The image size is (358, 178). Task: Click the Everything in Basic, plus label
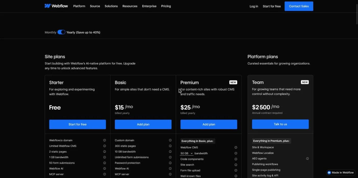(x=197, y=141)
